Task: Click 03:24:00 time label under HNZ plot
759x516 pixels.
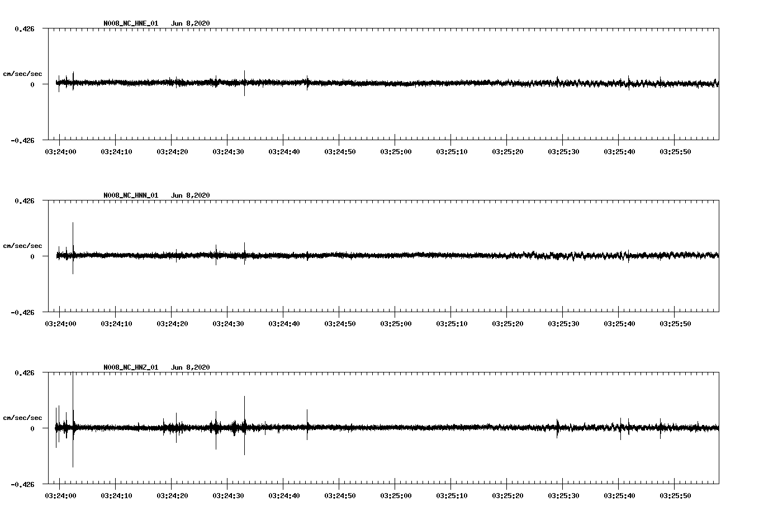Action: (x=60, y=496)
